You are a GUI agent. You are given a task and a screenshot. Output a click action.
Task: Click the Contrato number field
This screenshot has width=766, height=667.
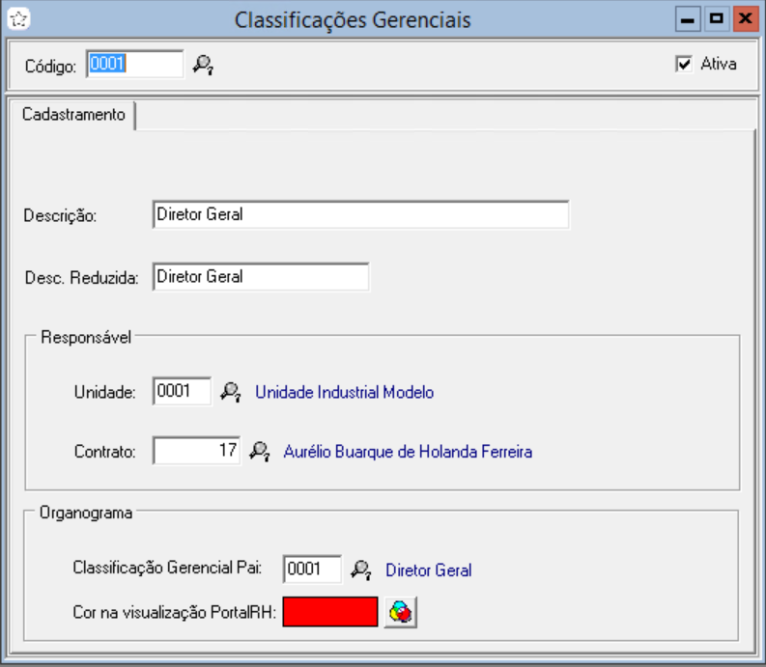pos(196,451)
